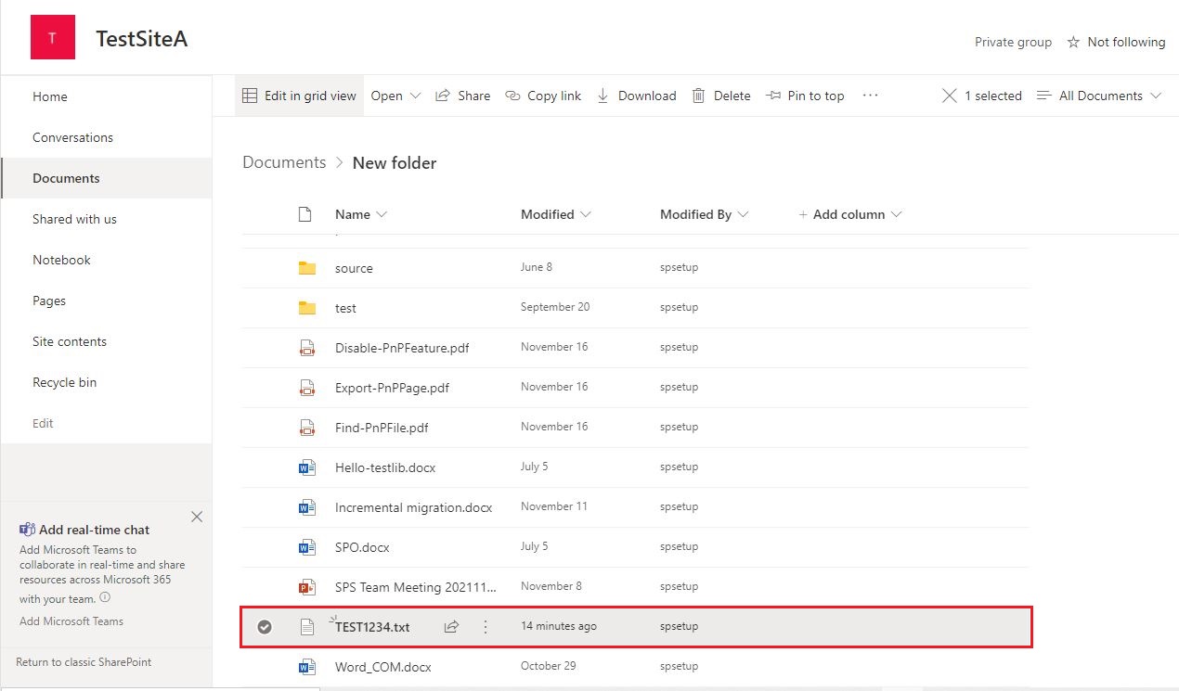The image size is (1179, 691).
Task: Click the star icon to follow the site
Action: pos(1073,42)
